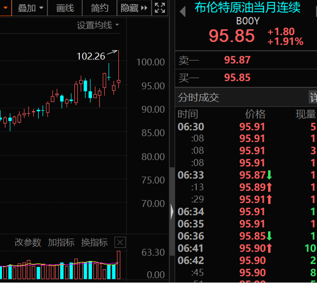This screenshot has width=317, height=283.
Task: Click the orange dropdown arrow at toolbar far left
Action: tap(5, 7)
